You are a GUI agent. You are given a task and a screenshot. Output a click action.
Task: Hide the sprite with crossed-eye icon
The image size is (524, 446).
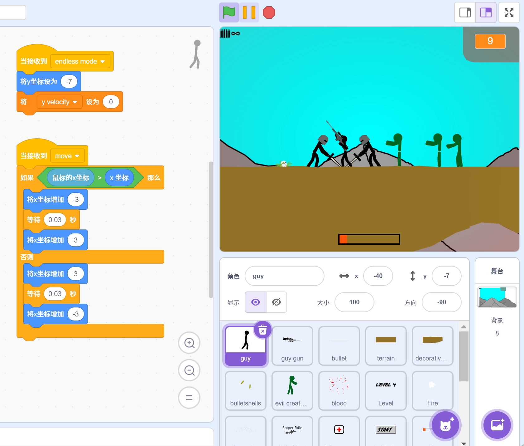tap(276, 302)
